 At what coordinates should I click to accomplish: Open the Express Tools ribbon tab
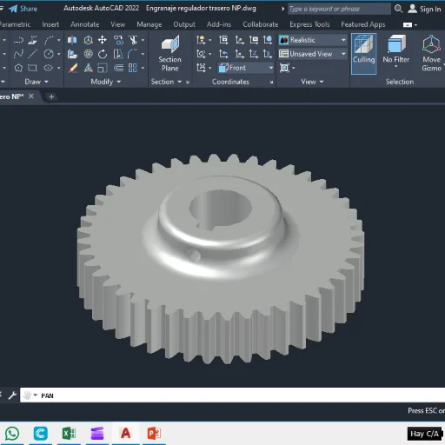click(x=309, y=24)
